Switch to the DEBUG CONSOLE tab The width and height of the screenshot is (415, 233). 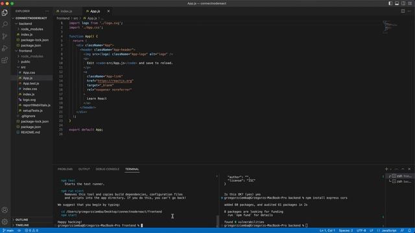point(108,169)
